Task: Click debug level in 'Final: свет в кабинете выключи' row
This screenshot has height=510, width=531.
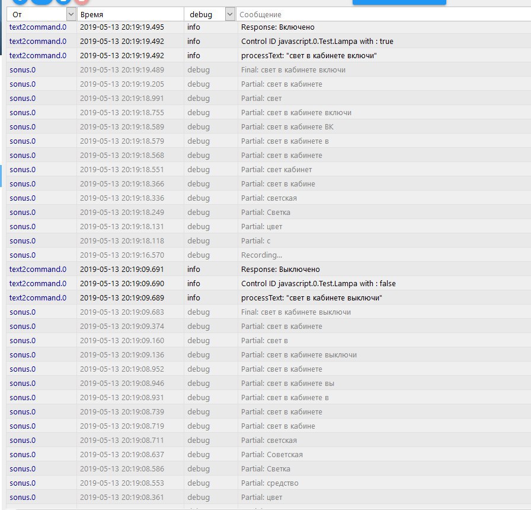Action: click(x=199, y=312)
